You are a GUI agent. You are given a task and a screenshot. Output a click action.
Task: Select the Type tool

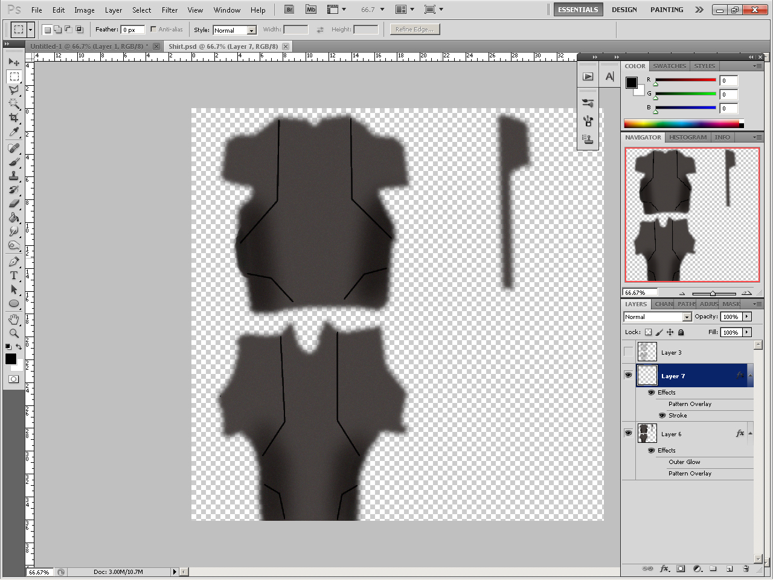click(14, 275)
